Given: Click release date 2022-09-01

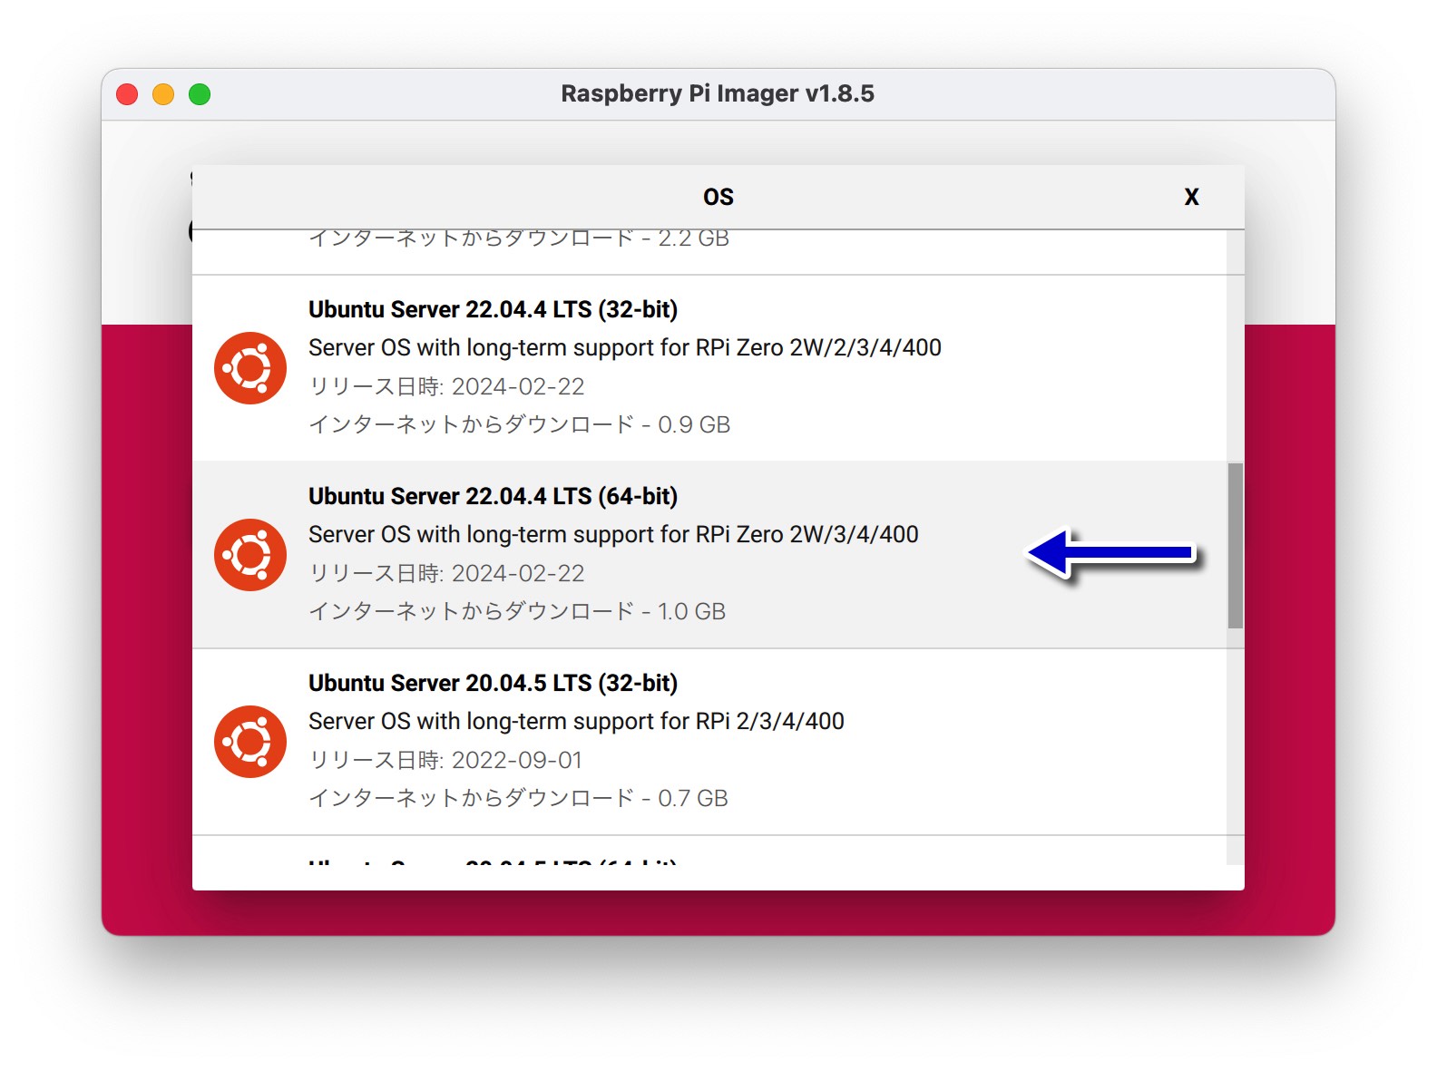Looking at the screenshot, I should [445, 760].
